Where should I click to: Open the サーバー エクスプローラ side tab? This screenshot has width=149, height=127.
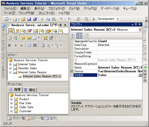point(3,39)
